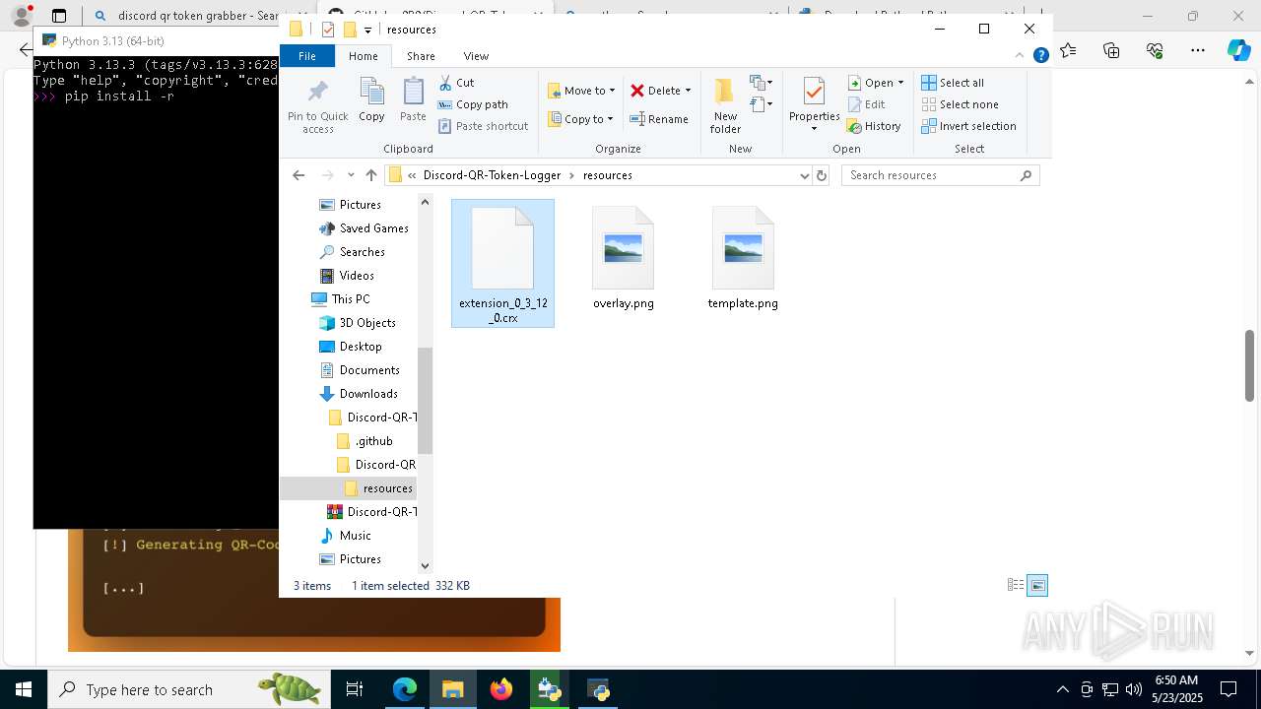Click the Paste ribbon button
The height and width of the screenshot is (709, 1261).
(413, 100)
